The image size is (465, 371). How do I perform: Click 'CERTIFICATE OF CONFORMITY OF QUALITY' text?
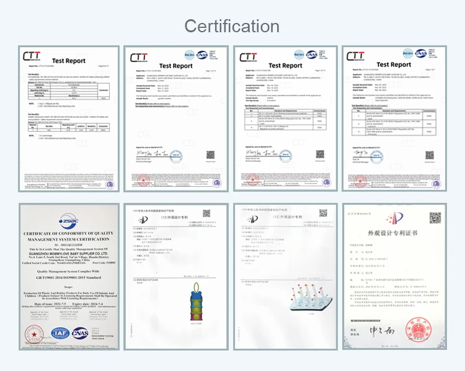coord(68,233)
